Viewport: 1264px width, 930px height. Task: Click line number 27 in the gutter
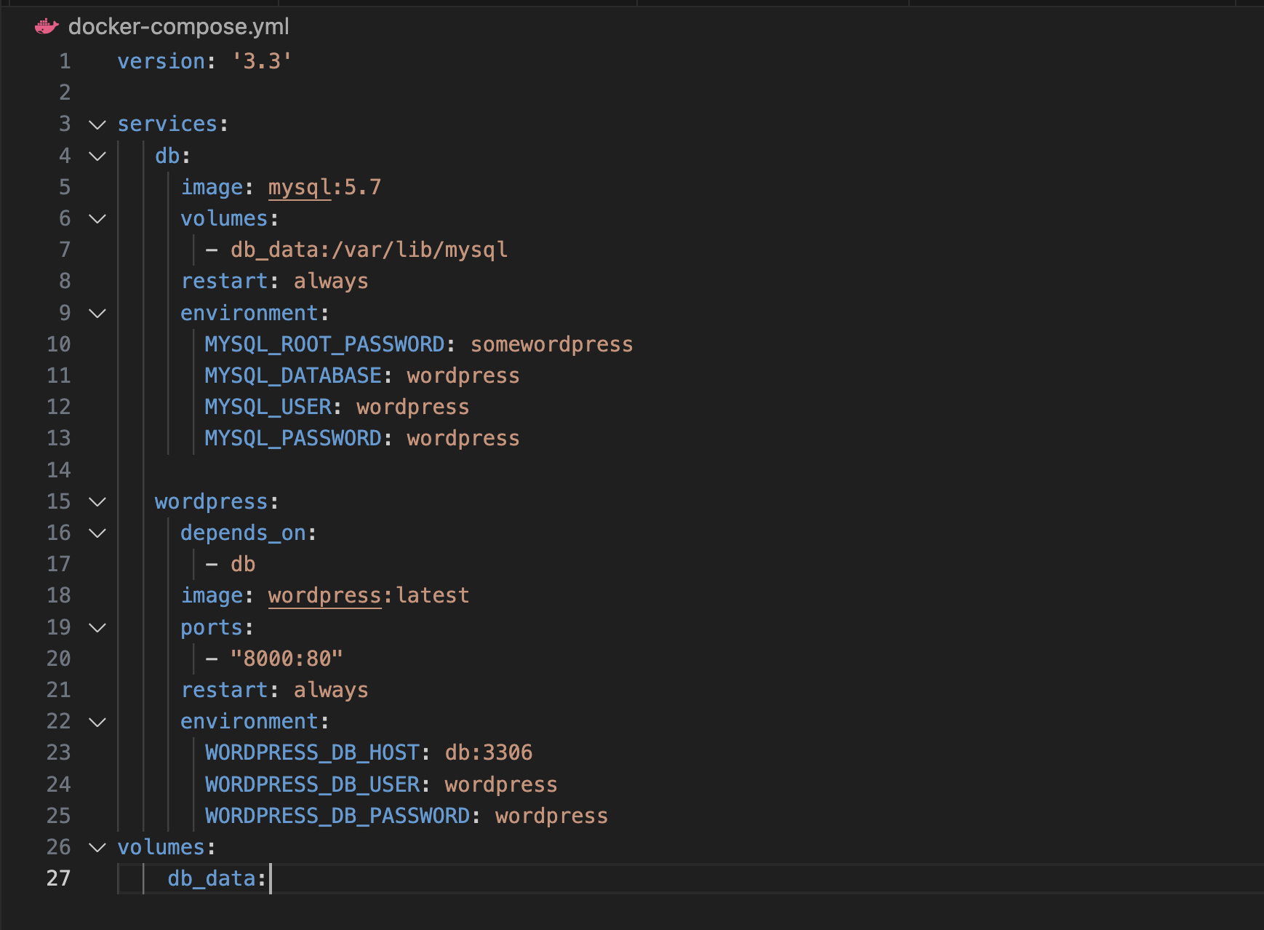pos(59,878)
